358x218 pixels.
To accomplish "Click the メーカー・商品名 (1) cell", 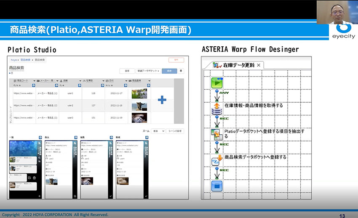I will pyautogui.click(x=47, y=93).
